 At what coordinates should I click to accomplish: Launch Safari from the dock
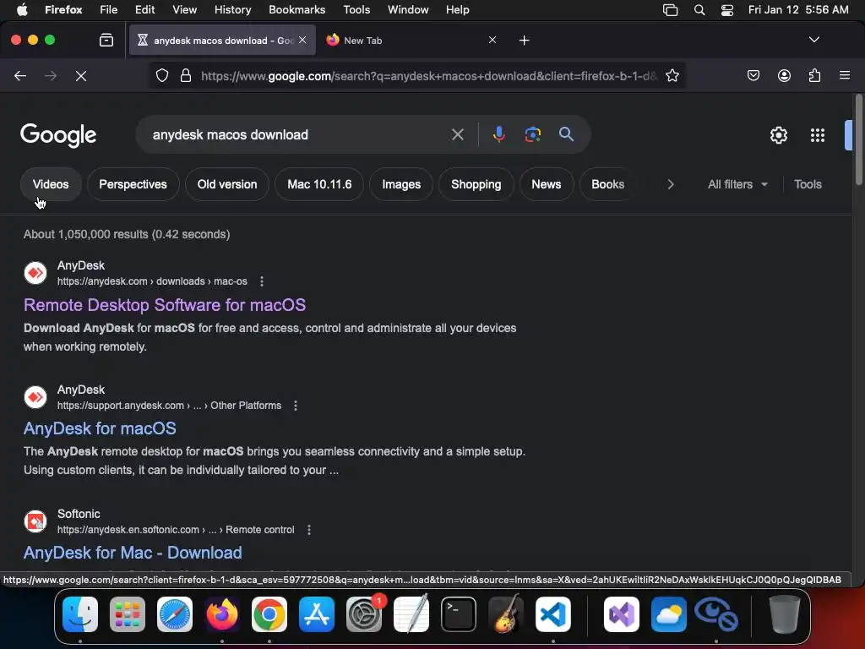[x=175, y=614]
